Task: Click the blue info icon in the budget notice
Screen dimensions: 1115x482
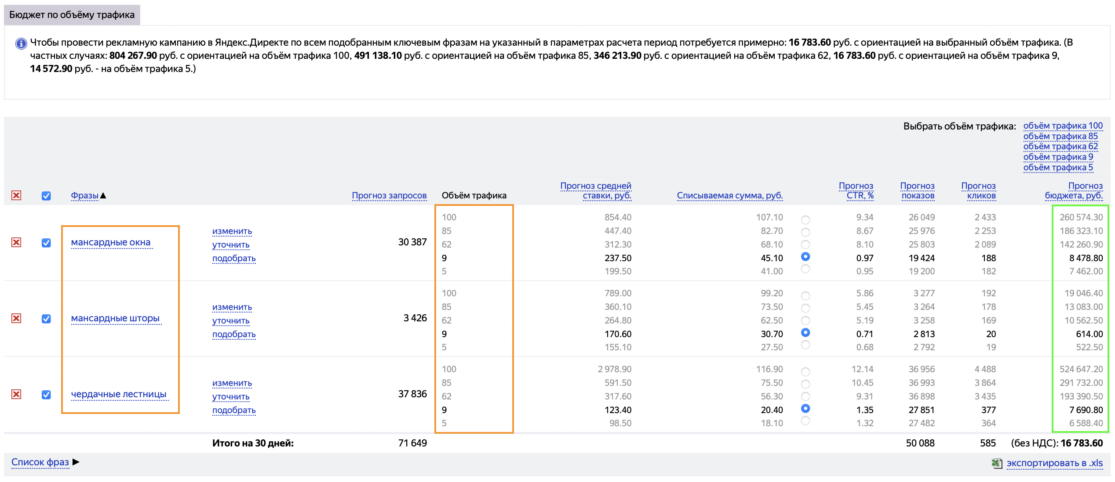Action: tap(21, 43)
